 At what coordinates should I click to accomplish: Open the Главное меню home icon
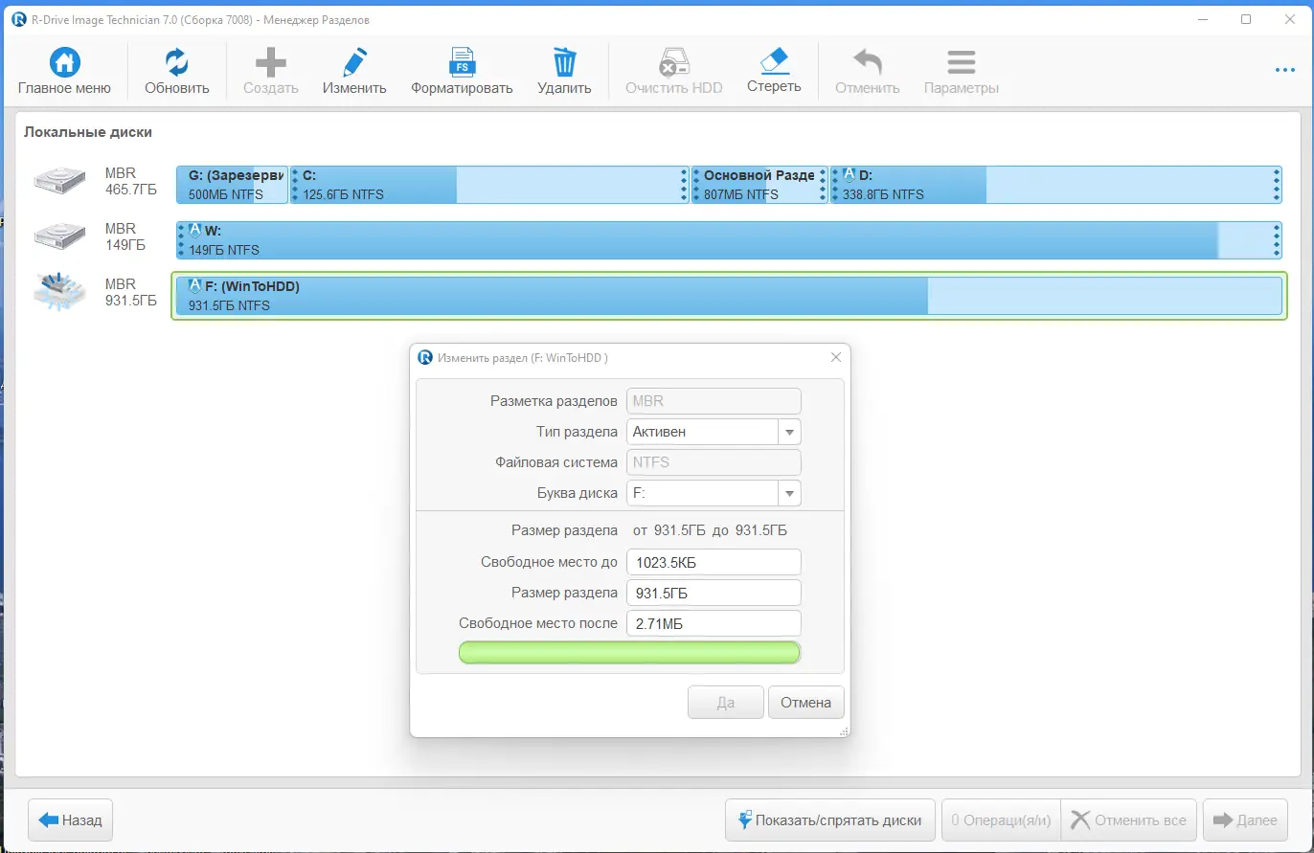pos(64,63)
